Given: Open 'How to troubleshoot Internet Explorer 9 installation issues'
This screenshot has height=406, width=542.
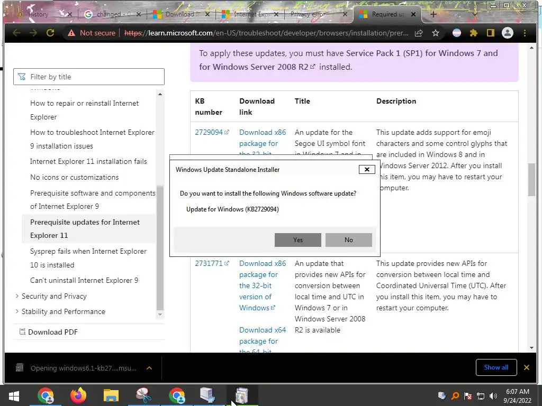Looking at the screenshot, I should [92, 139].
